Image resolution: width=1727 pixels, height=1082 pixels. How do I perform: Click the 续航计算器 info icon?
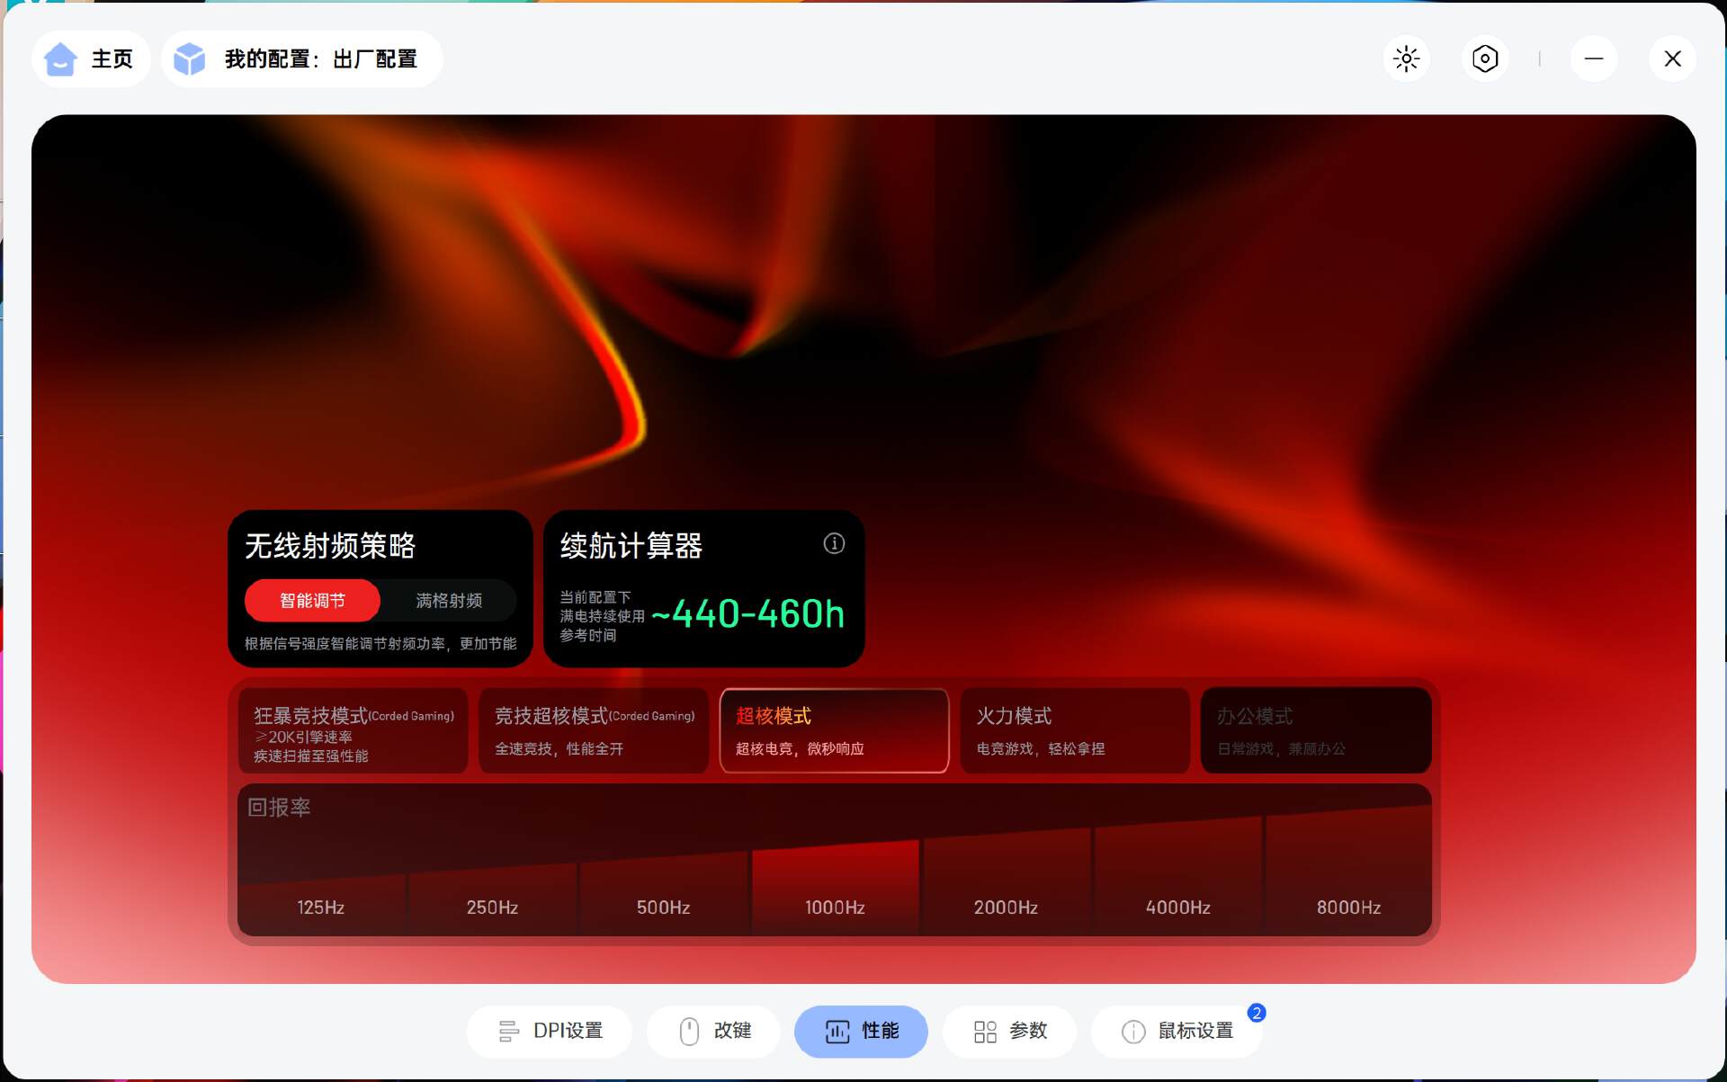(834, 543)
